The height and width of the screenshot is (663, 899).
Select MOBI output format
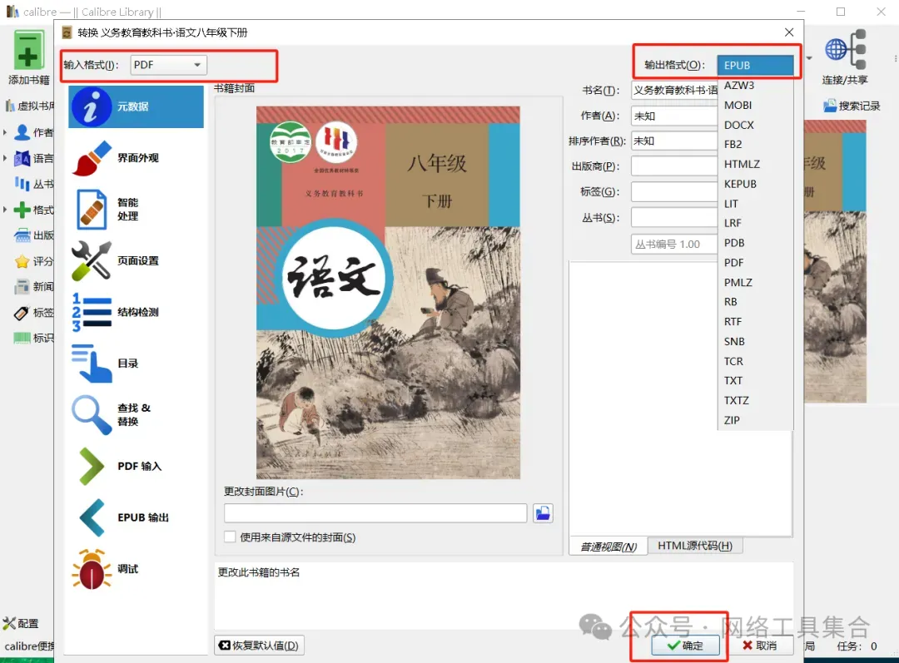pyautogui.click(x=755, y=106)
